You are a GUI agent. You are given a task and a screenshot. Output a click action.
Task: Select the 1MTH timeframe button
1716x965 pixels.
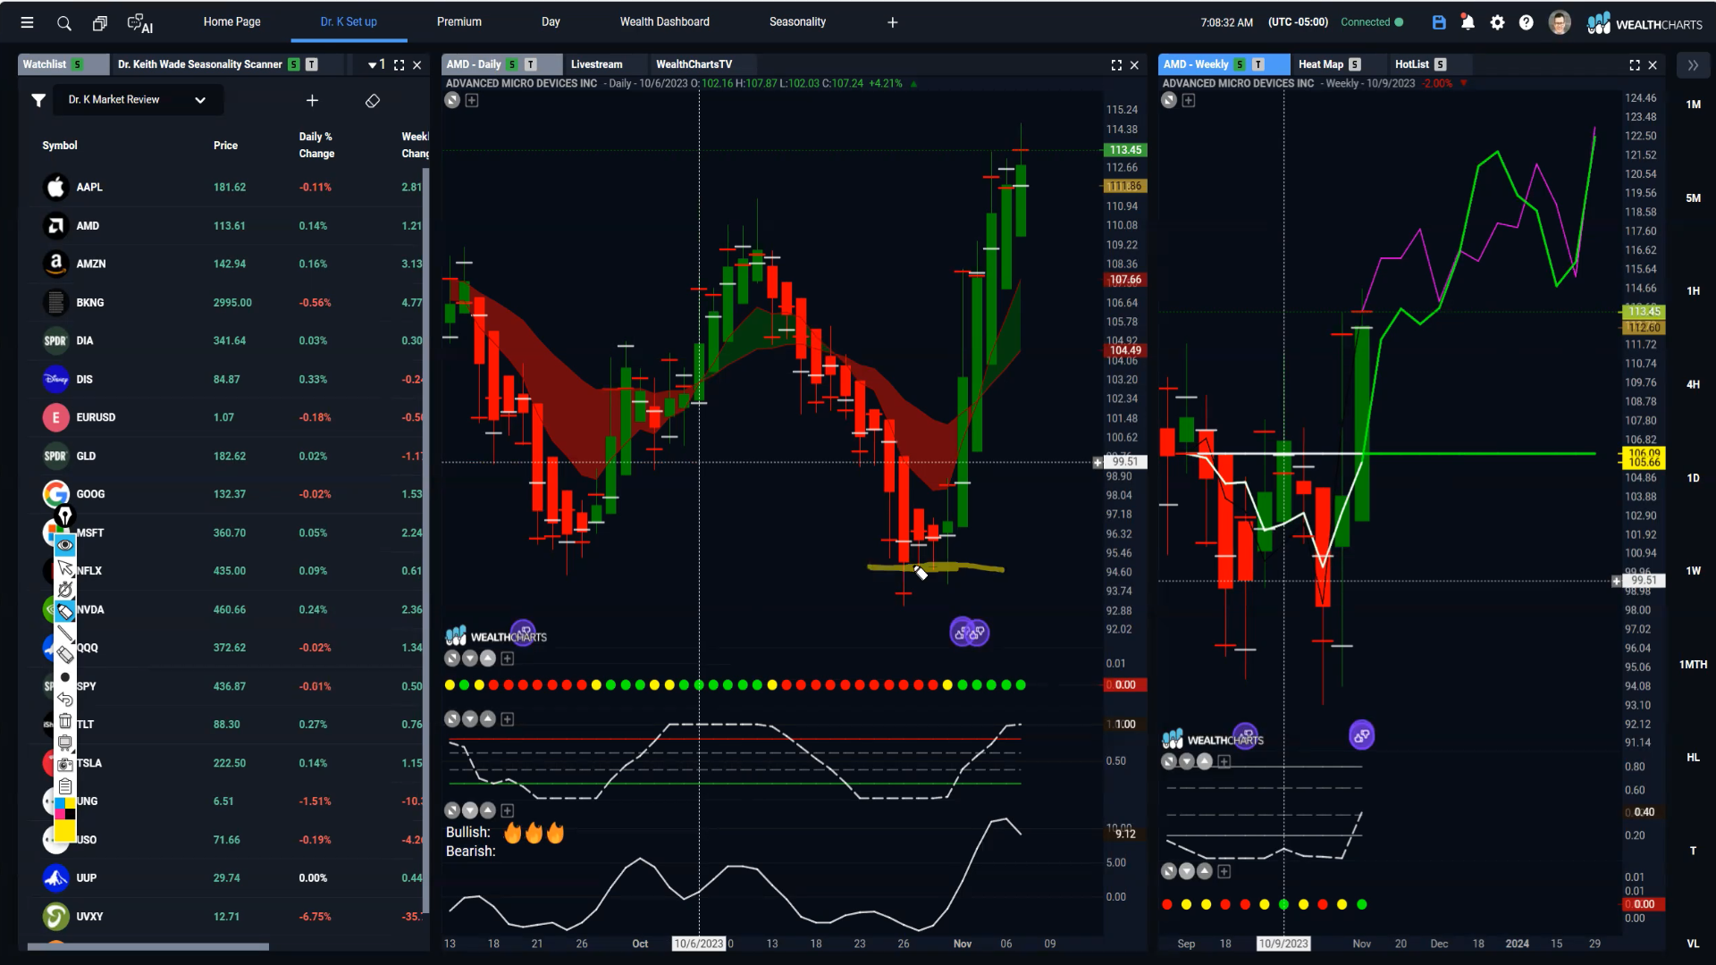coord(1693,665)
